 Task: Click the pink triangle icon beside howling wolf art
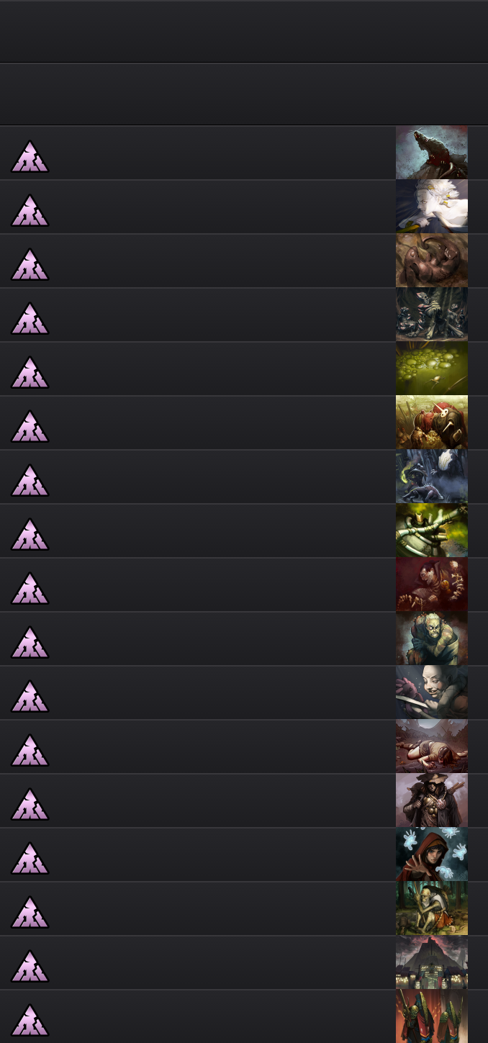click(x=30, y=156)
